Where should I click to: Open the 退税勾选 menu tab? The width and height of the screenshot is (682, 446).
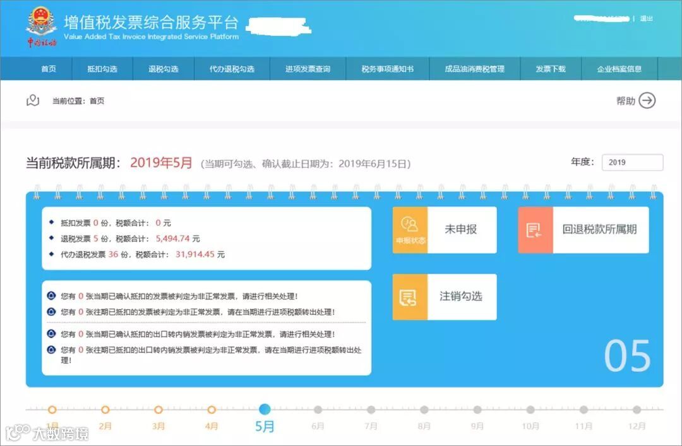(x=163, y=69)
